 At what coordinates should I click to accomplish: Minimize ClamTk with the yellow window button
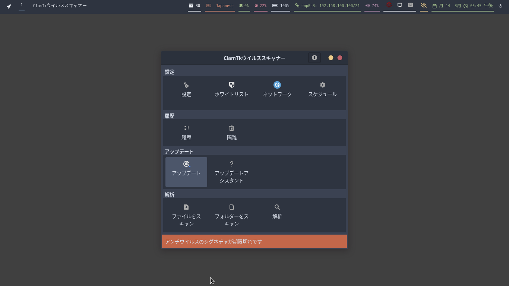(331, 58)
